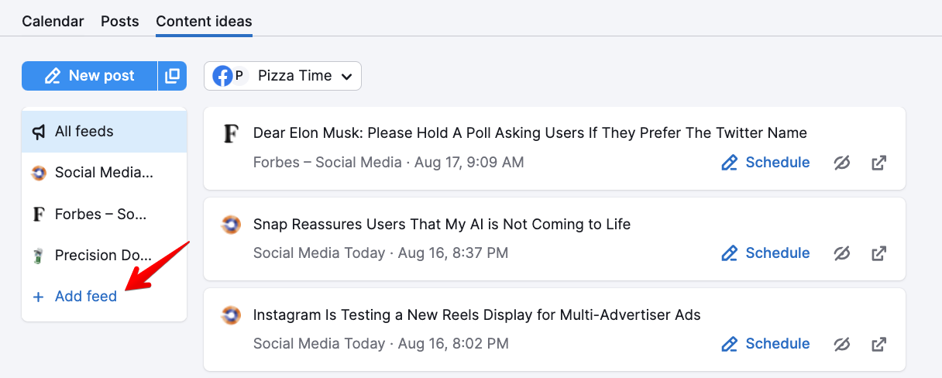Select the Precision Do... feed
The height and width of the screenshot is (378, 942).
(105, 256)
